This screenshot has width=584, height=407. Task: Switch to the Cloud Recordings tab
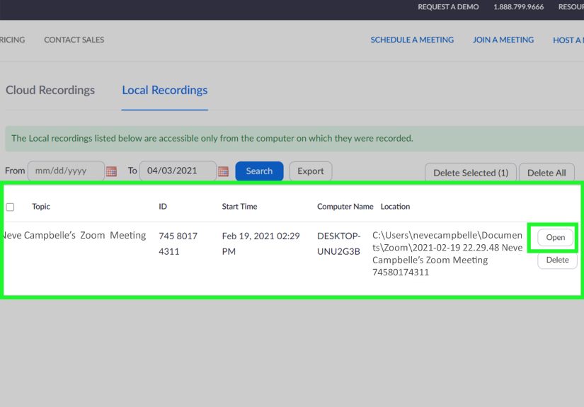point(50,90)
